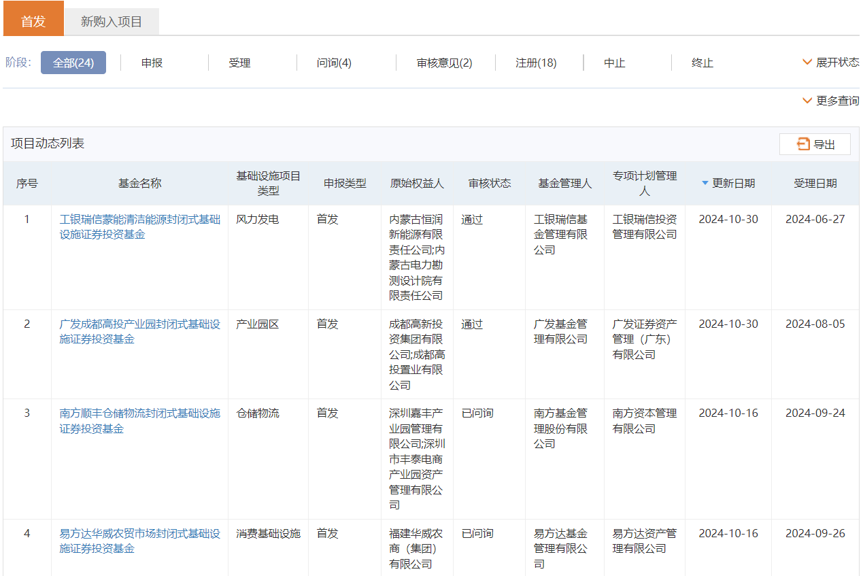Expand the 更多查询 search options
The image size is (863, 576).
(830, 101)
